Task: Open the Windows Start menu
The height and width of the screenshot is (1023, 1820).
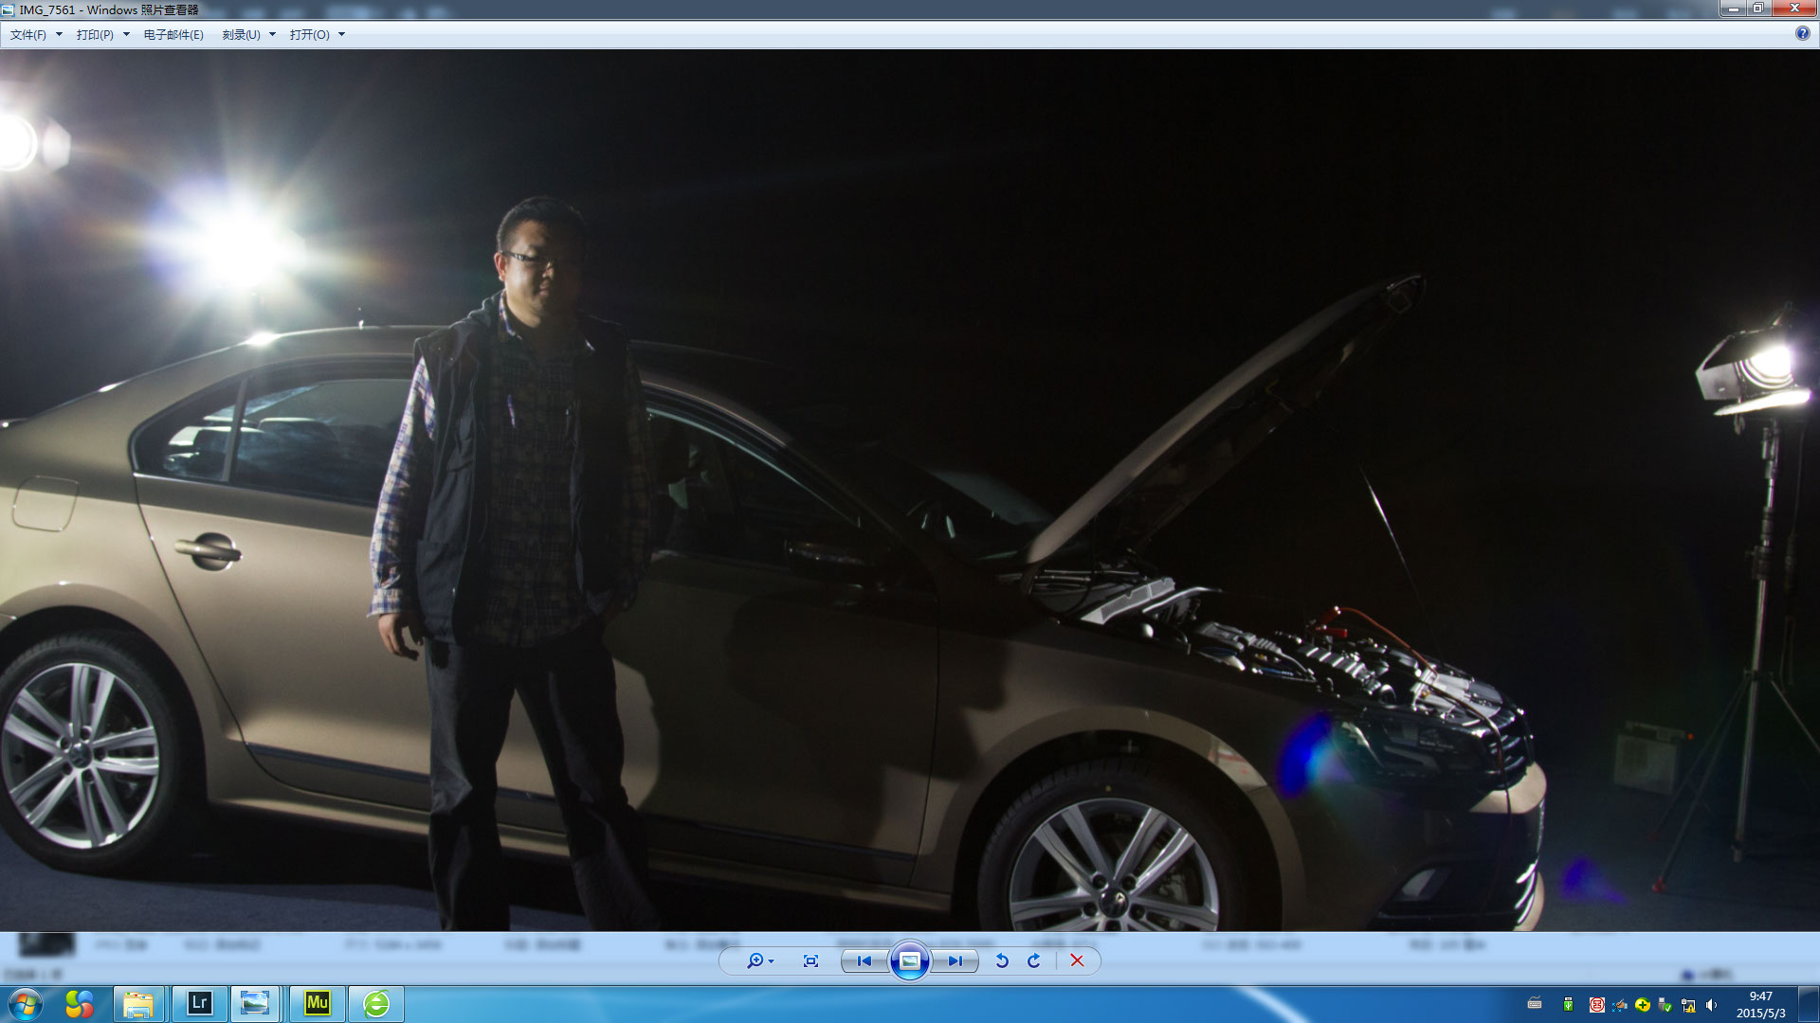Action: 25,1003
